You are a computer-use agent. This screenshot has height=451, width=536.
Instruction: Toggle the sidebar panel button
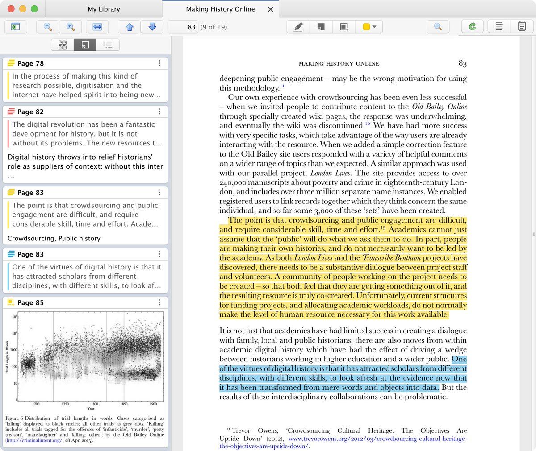(x=15, y=27)
